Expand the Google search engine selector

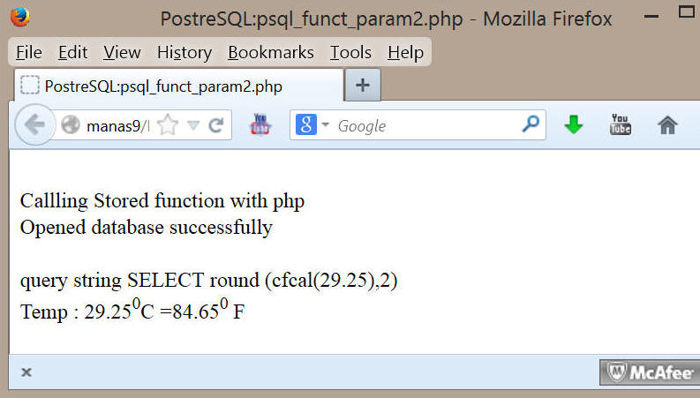326,124
